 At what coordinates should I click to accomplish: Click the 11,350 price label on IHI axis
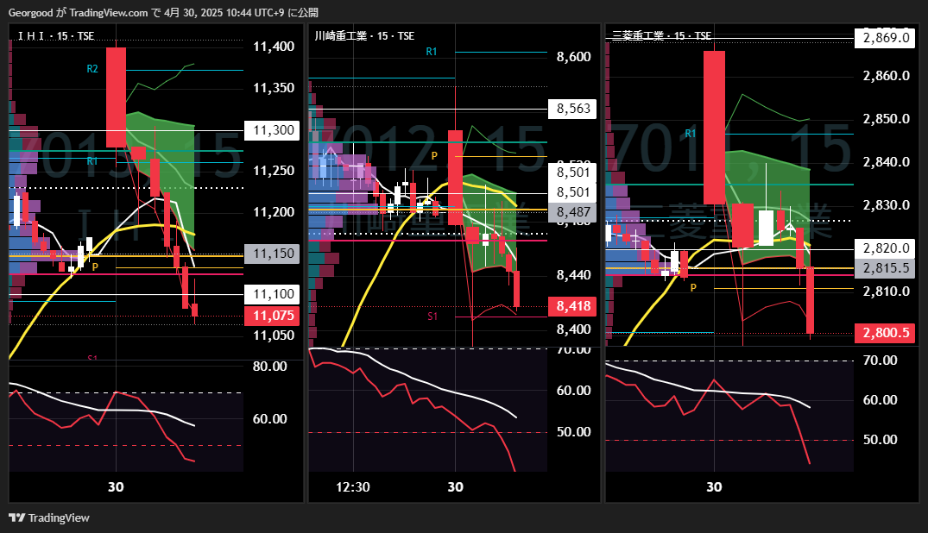pyautogui.click(x=274, y=88)
